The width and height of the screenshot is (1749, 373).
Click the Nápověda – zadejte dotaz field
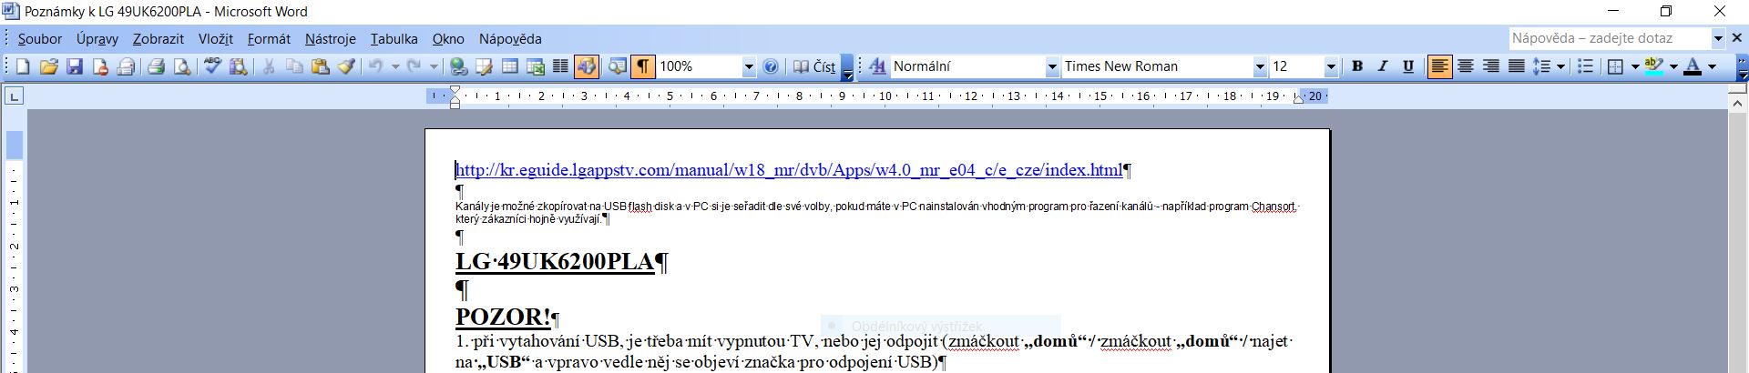pyautogui.click(x=1610, y=38)
